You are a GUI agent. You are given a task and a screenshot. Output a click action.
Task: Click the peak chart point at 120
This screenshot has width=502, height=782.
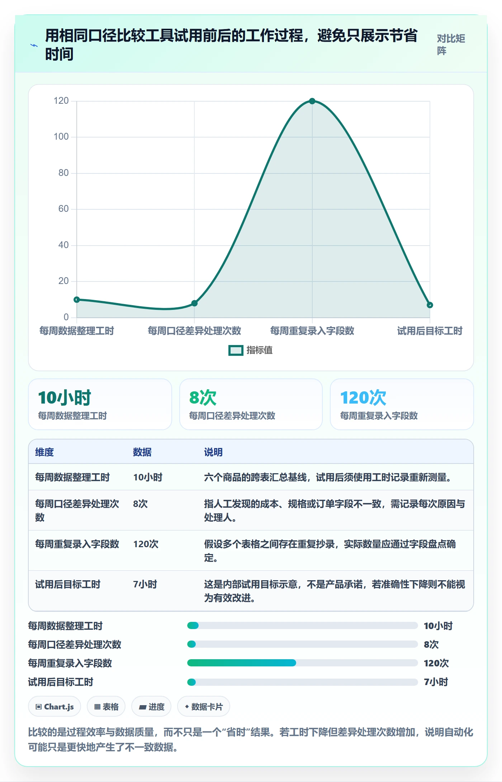click(x=312, y=101)
